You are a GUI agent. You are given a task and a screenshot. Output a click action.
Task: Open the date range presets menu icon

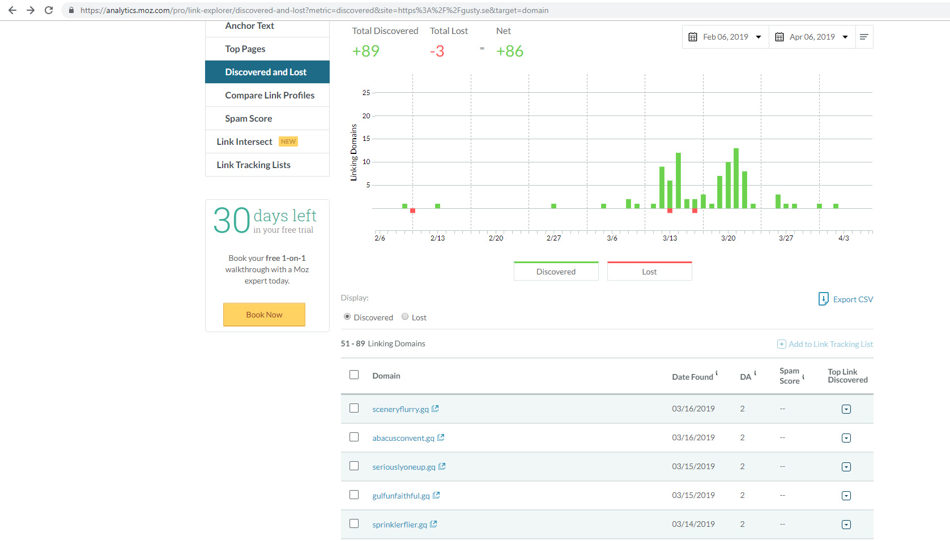864,37
